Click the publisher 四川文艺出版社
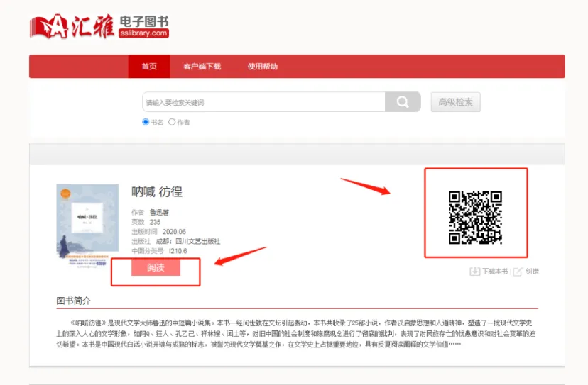588x385 pixels. point(197,242)
